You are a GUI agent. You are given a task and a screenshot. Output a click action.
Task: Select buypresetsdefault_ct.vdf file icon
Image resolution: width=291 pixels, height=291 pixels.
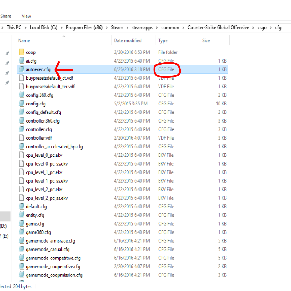[x=21, y=78]
